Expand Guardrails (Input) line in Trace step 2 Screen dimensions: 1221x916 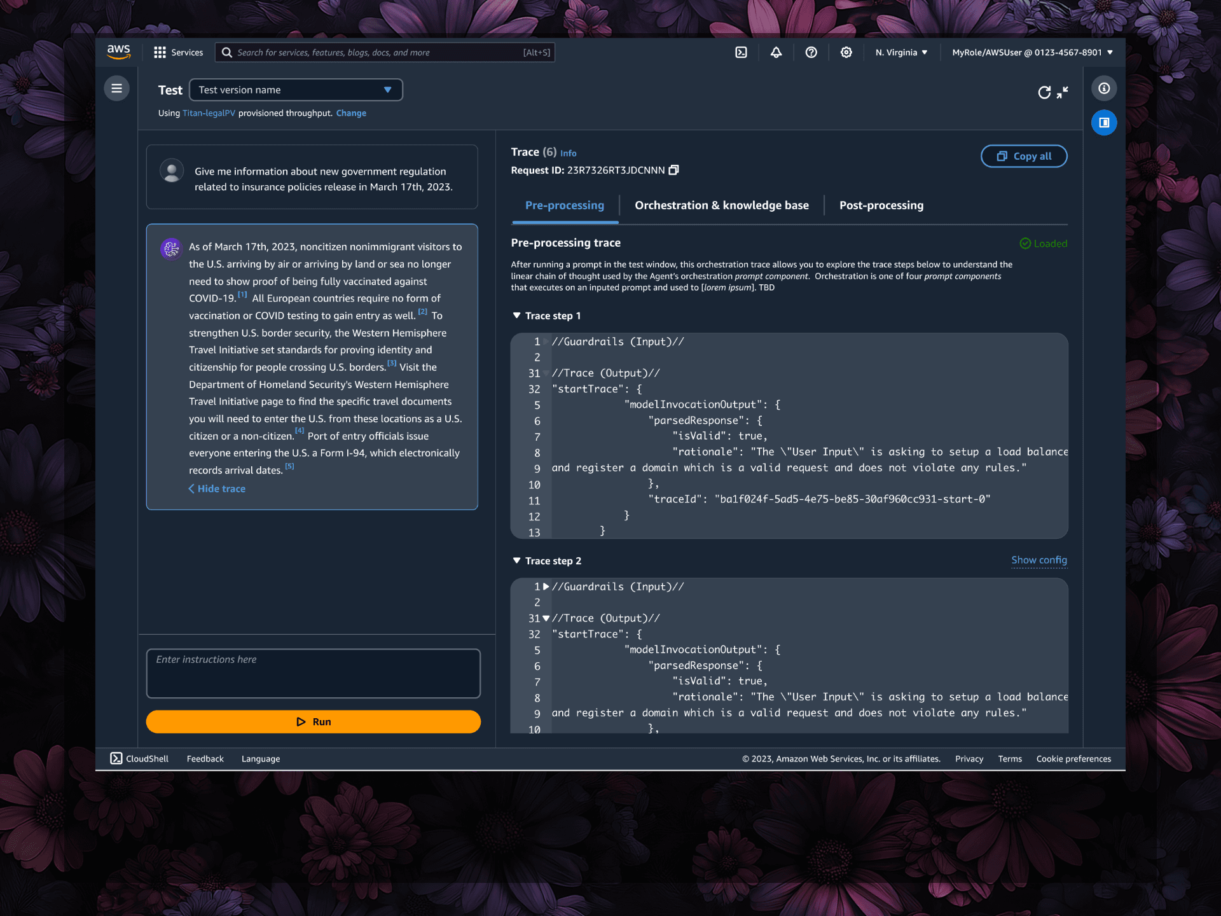click(x=546, y=587)
